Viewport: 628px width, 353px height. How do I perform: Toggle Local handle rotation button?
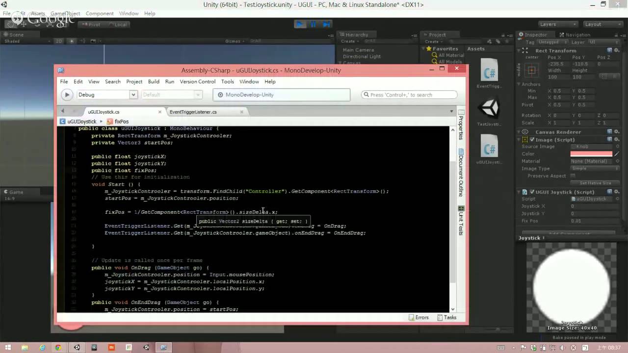coord(117,24)
